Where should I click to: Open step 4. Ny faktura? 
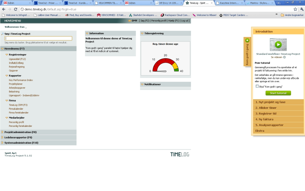(x=278, y=119)
